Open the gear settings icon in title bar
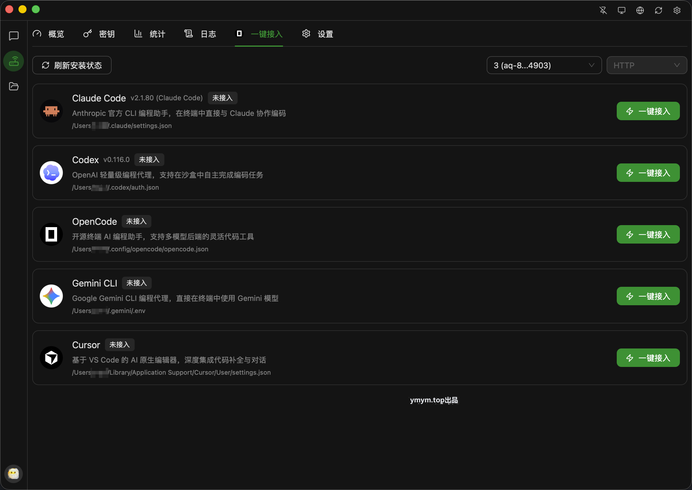 pos(677,10)
